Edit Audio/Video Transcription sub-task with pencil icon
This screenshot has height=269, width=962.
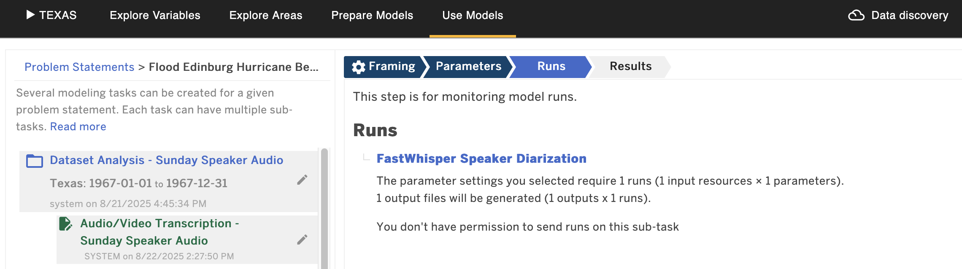[x=302, y=240]
